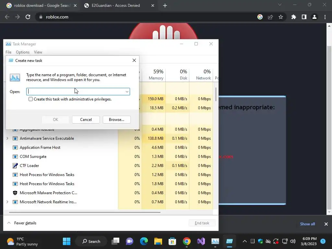The width and height of the screenshot is (332, 249).
Task: Click Cancel in Create new task dialog
Action: pos(86,120)
